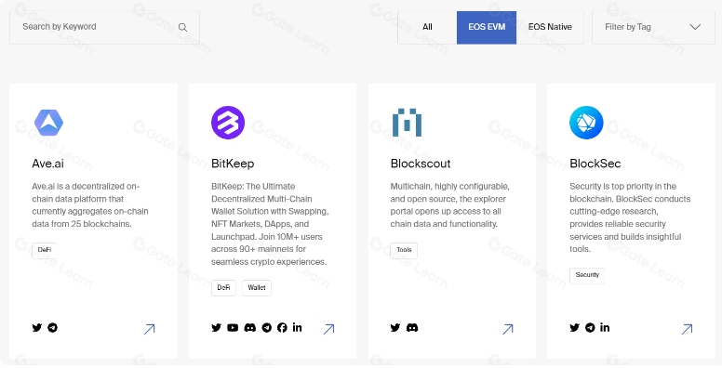Switch to the All tab

427,28
